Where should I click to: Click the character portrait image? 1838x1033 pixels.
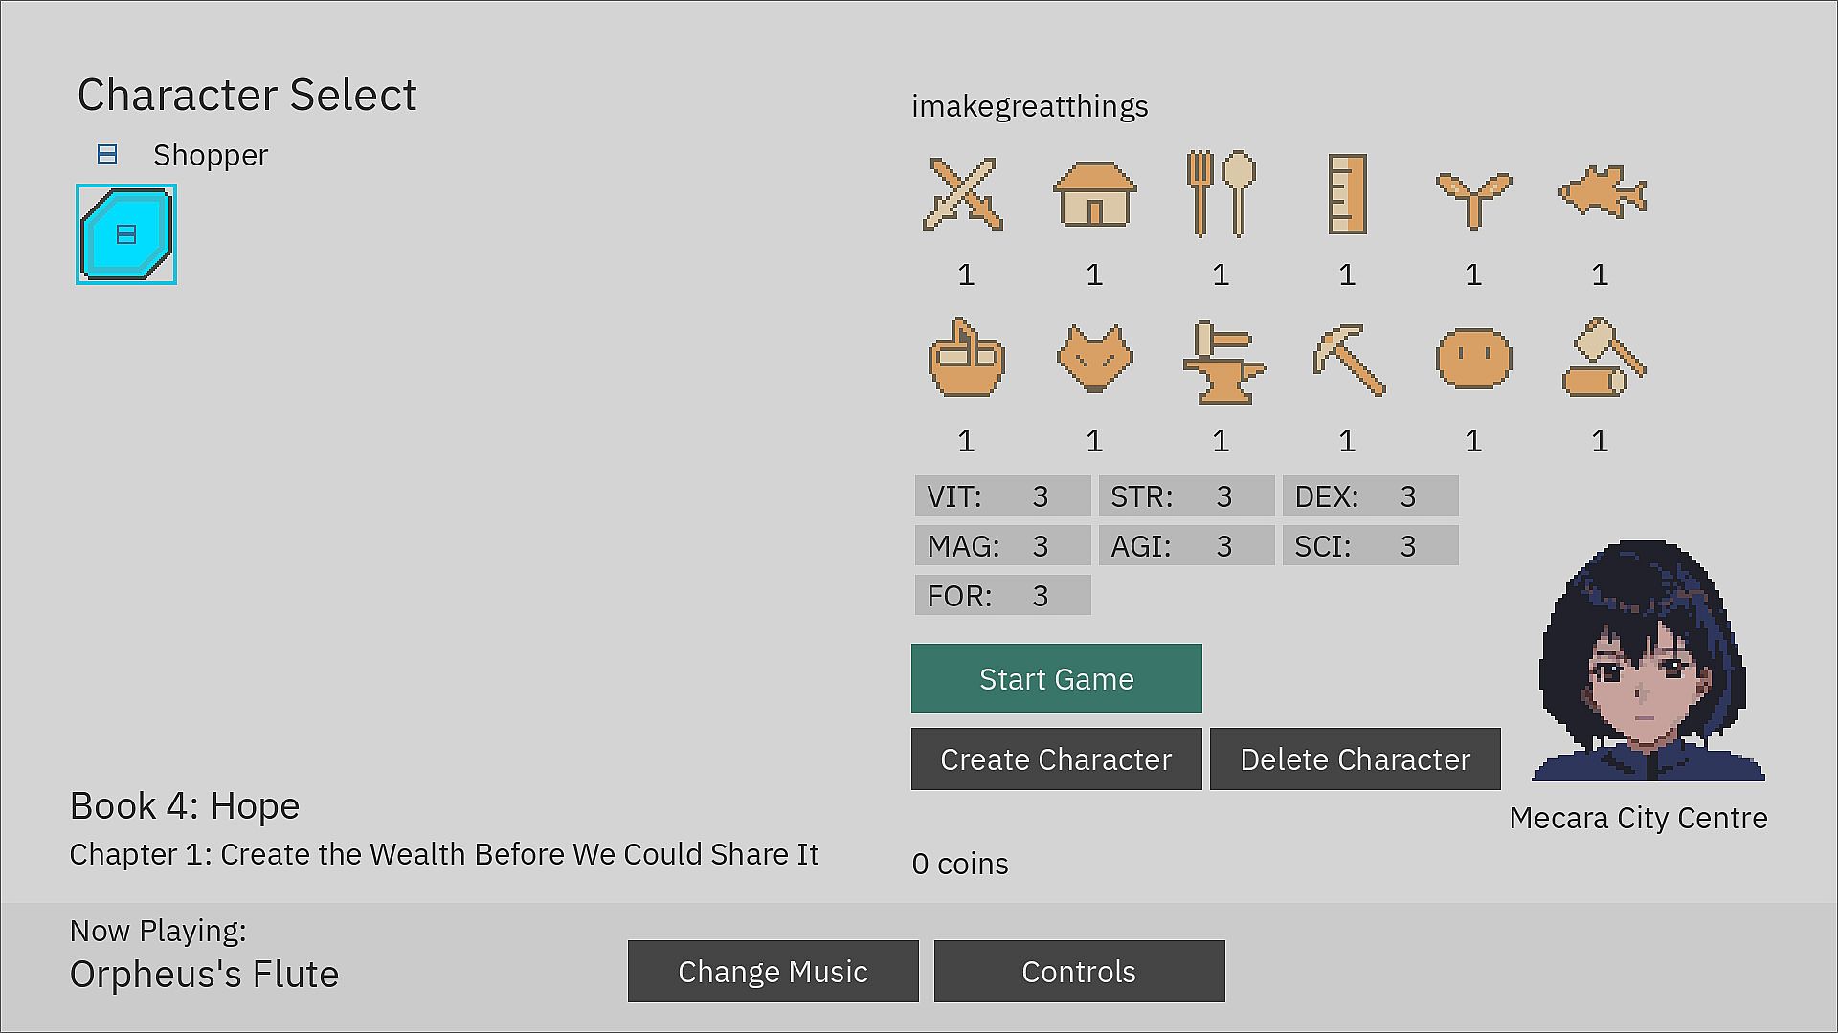point(1647,661)
